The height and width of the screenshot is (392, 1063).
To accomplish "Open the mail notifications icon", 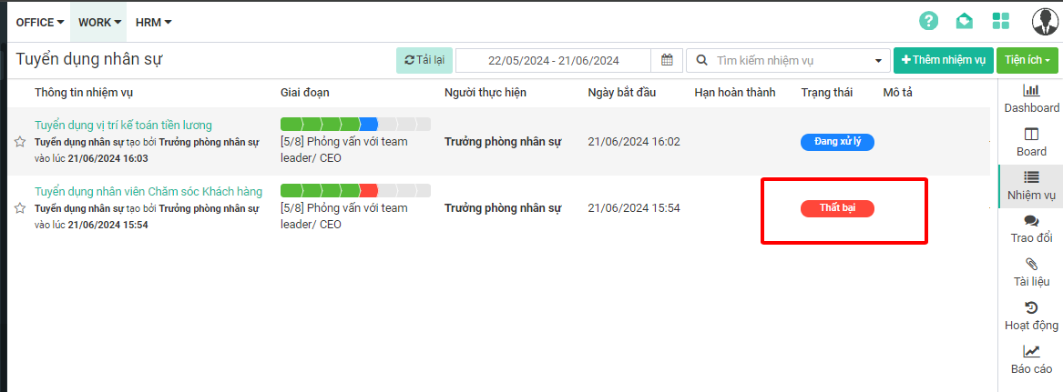I will (x=965, y=21).
